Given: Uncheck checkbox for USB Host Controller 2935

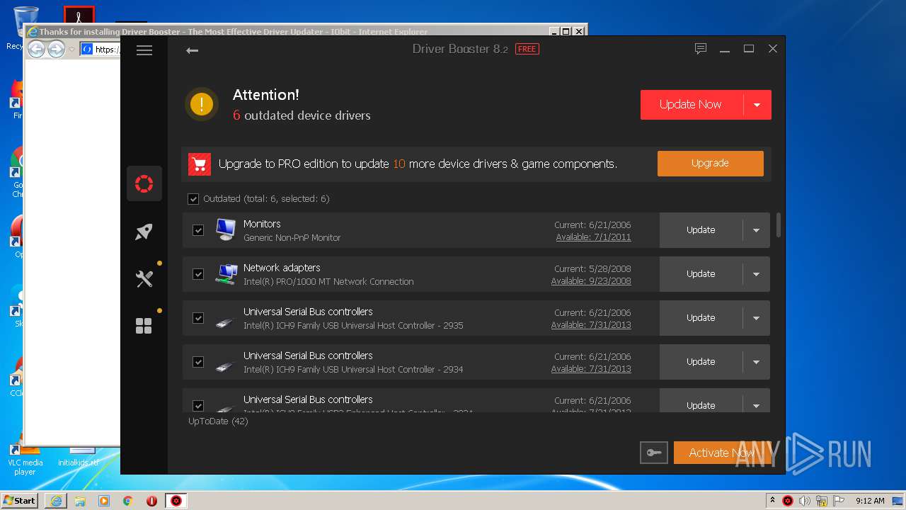Looking at the screenshot, I should [x=198, y=318].
